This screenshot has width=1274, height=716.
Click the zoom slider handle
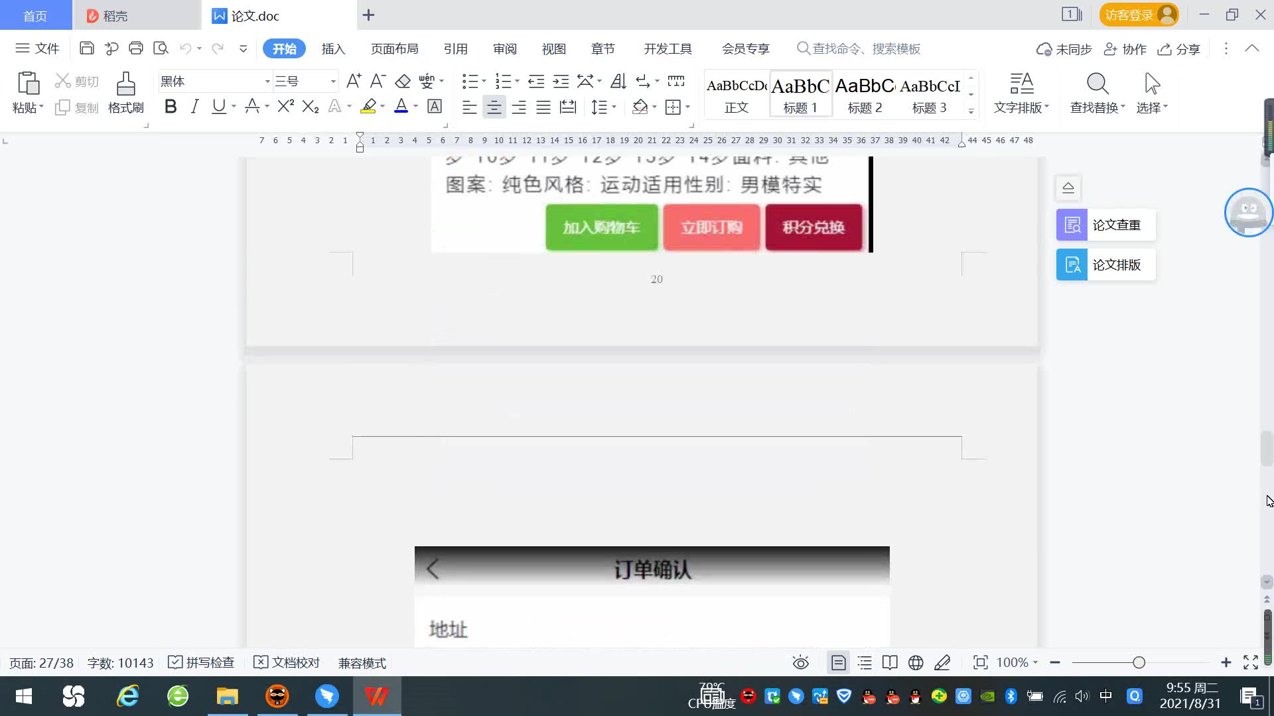(1139, 662)
